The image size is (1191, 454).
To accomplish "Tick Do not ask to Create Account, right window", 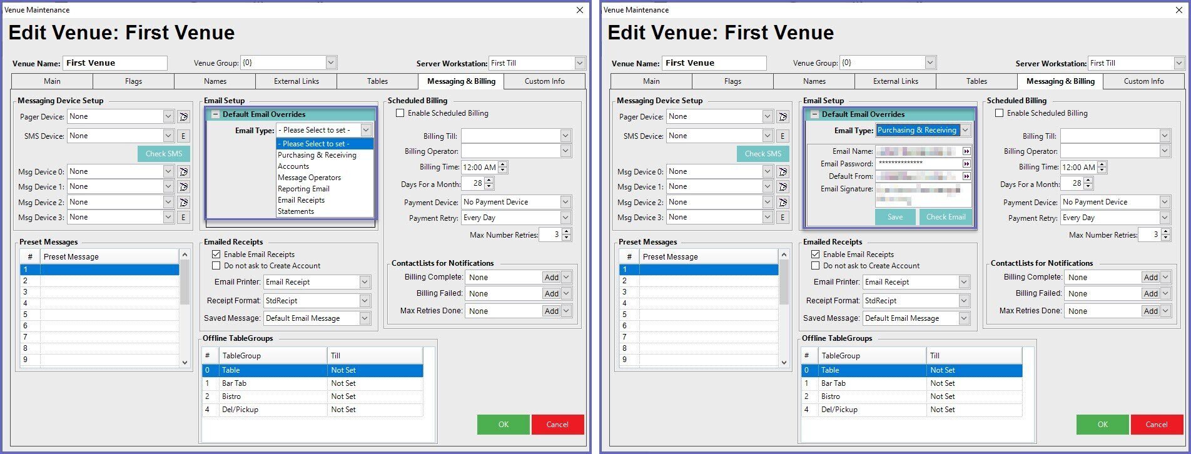I will point(816,266).
